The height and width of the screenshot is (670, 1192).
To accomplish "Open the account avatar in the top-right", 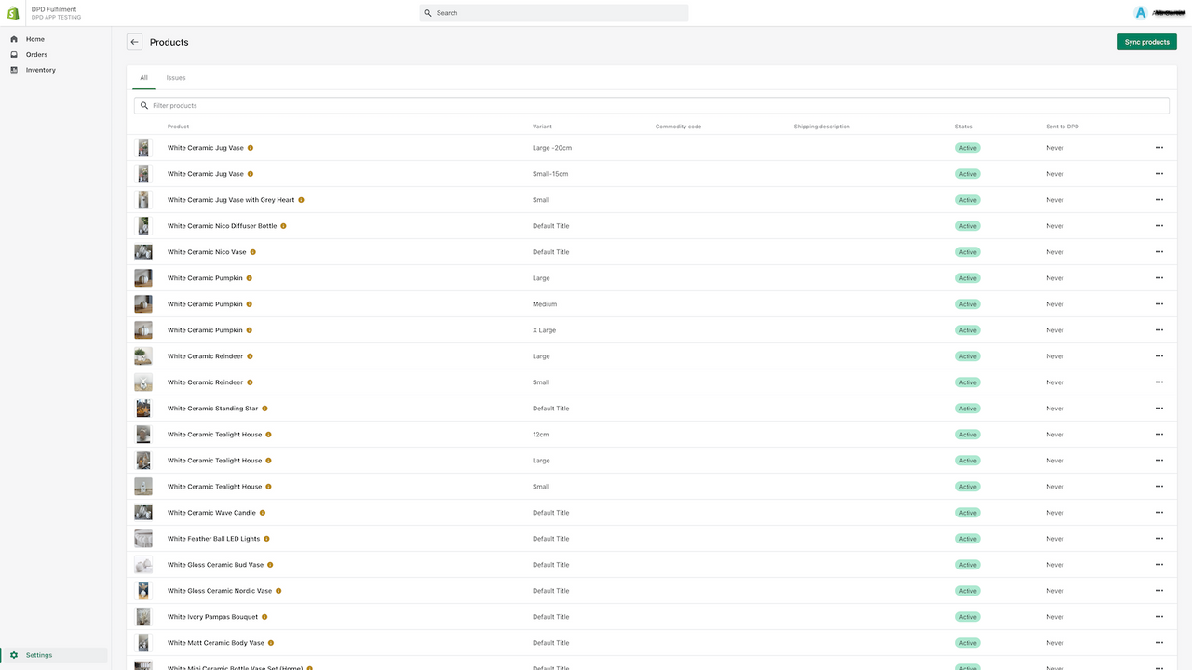I will coord(1140,12).
